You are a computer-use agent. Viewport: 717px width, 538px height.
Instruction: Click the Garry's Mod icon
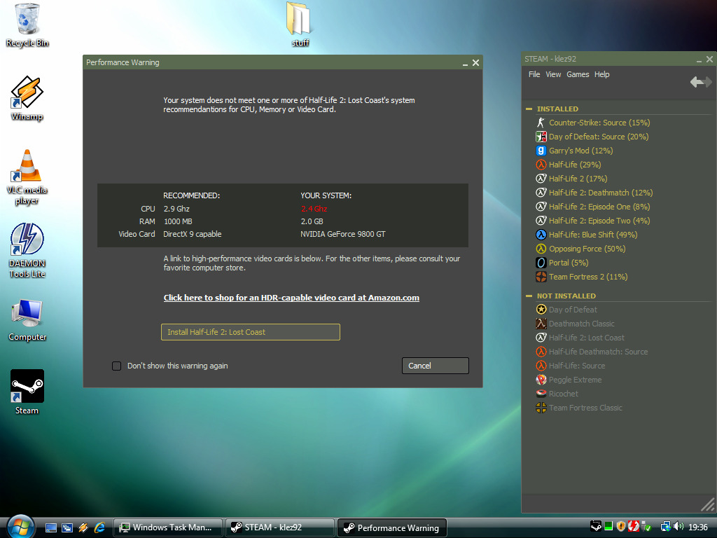point(541,151)
